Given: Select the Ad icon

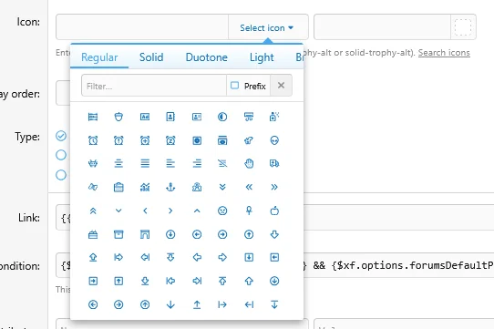Looking at the screenshot, I should tap(145, 117).
